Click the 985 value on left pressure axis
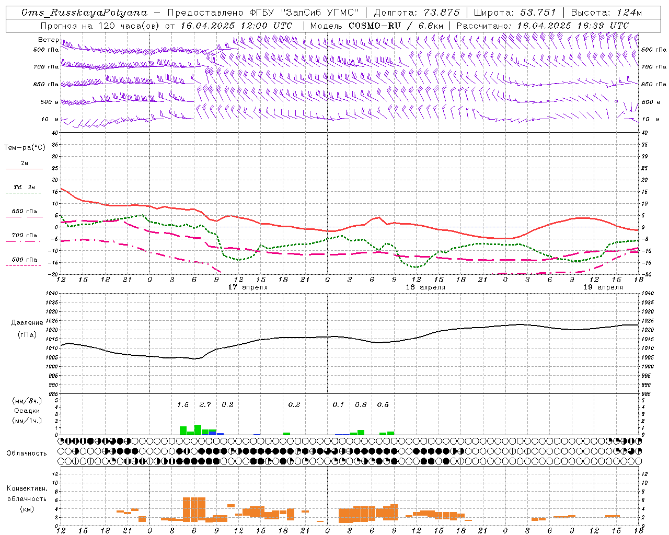669x535 pixels. pos(52,394)
